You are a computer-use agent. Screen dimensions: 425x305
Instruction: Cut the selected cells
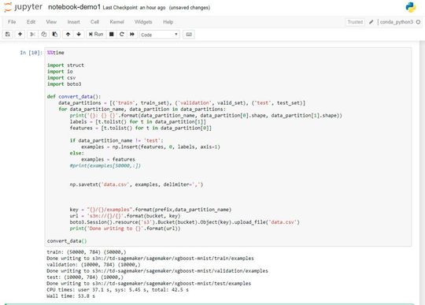[x=32, y=34]
